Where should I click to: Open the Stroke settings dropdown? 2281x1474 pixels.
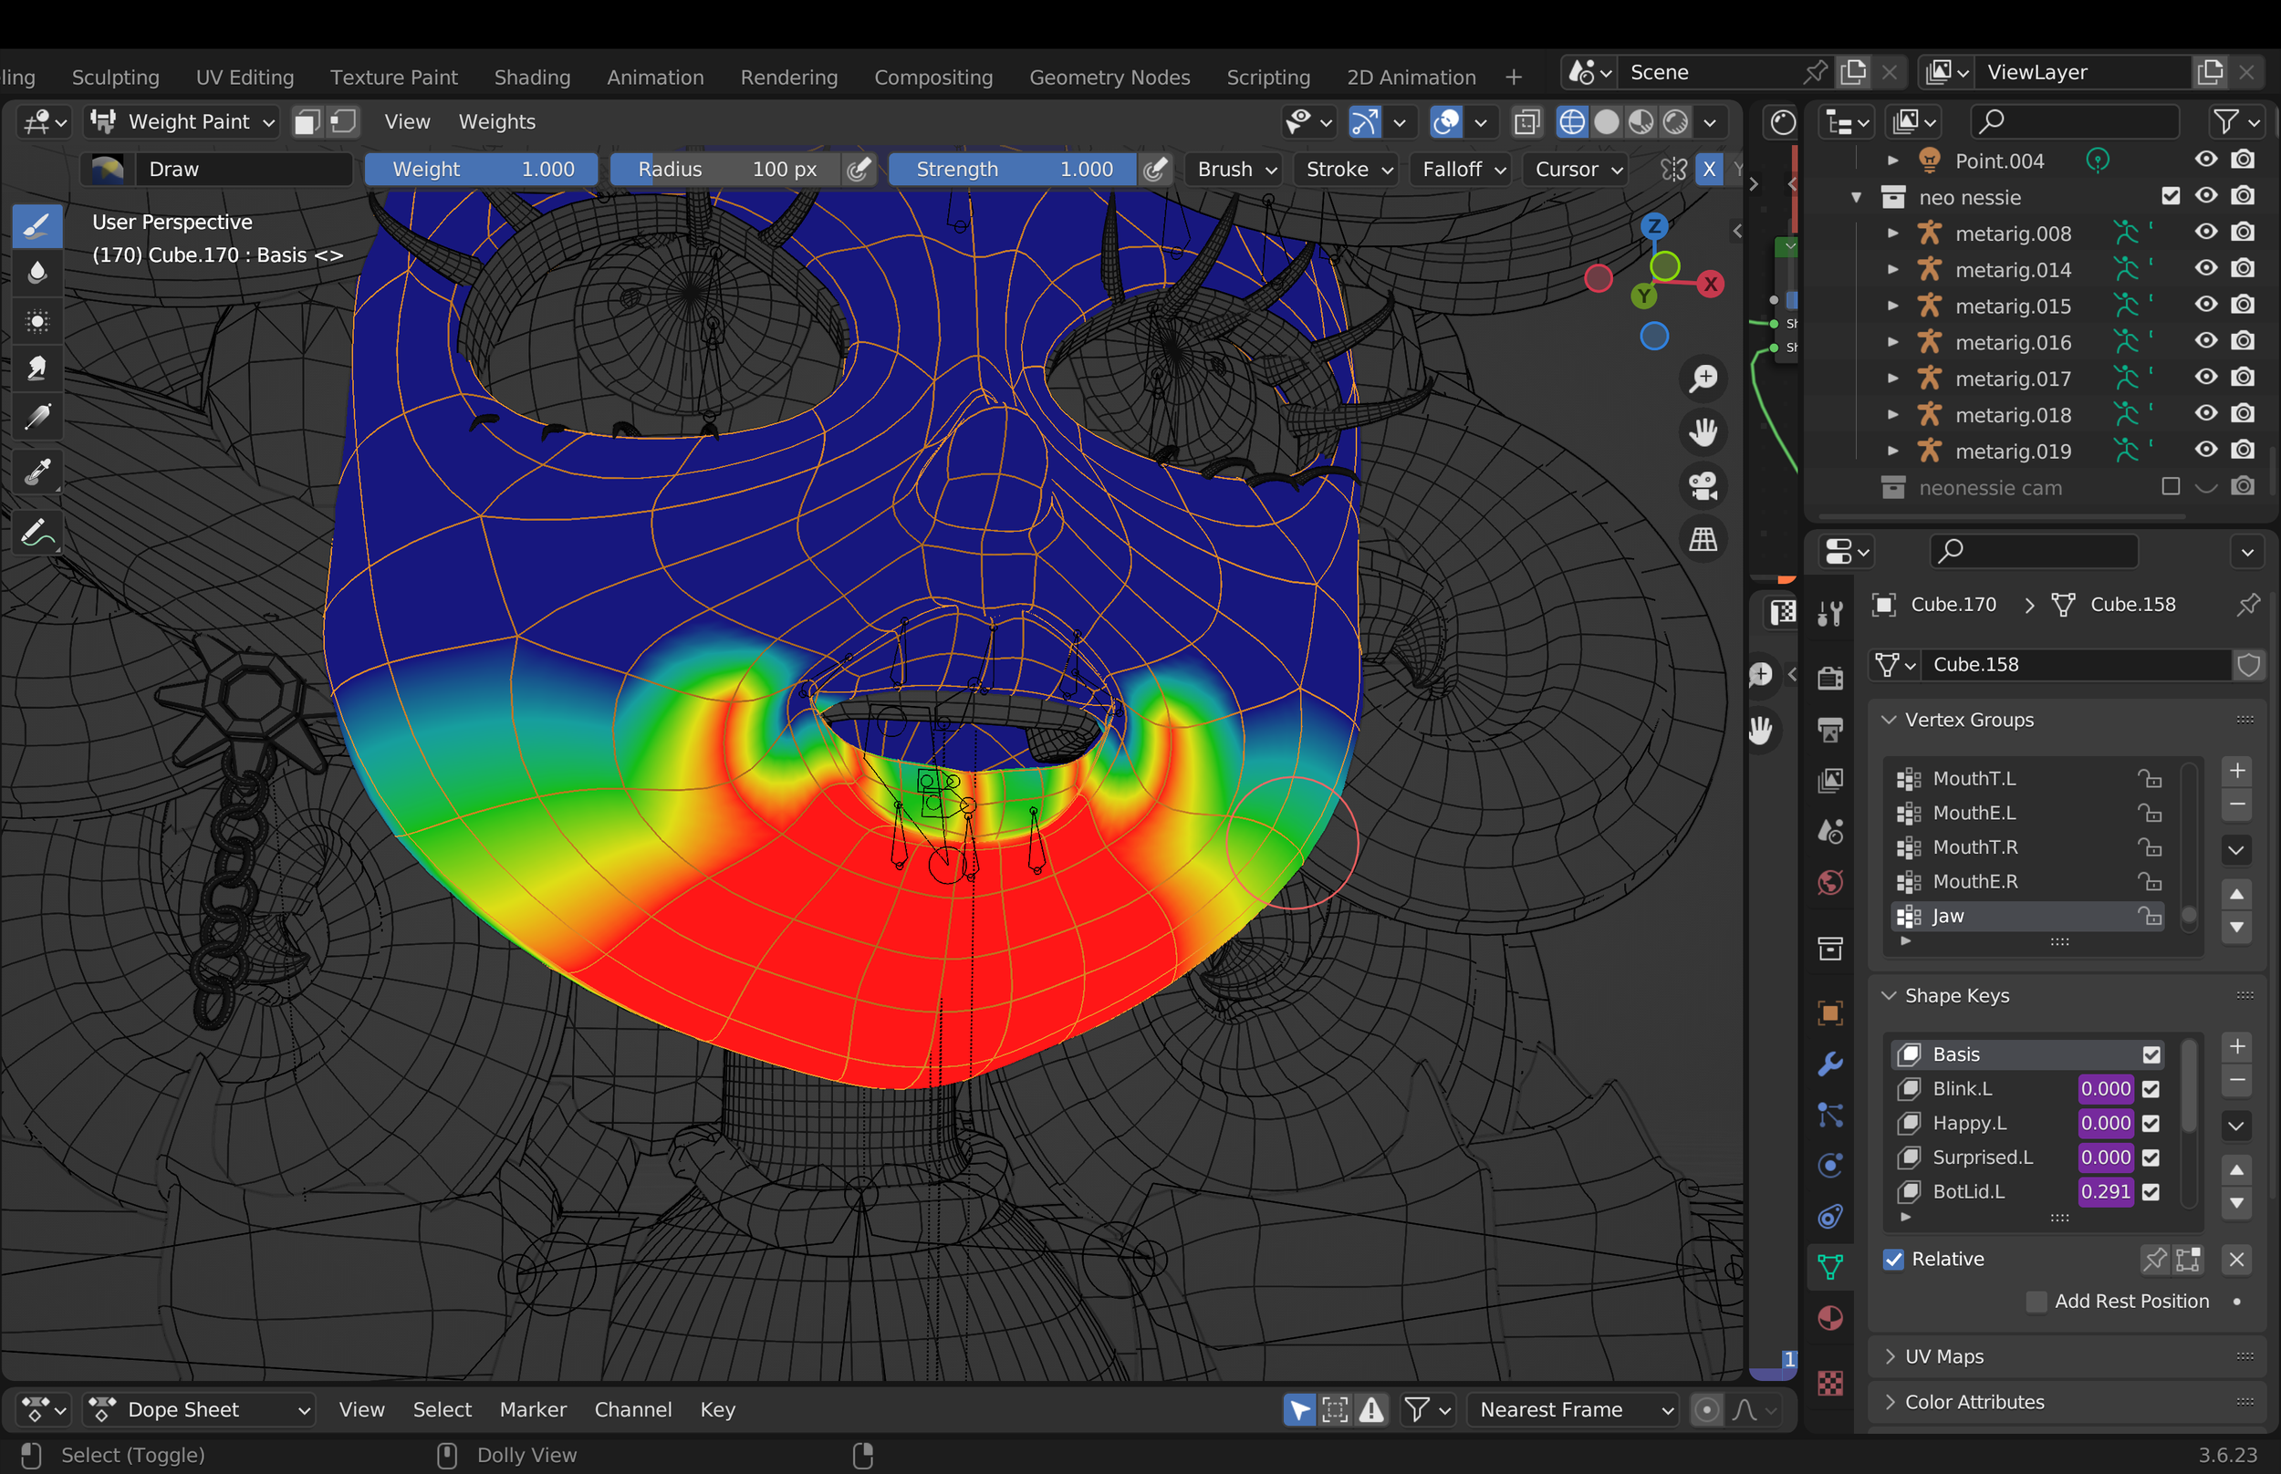point(1347,170)
